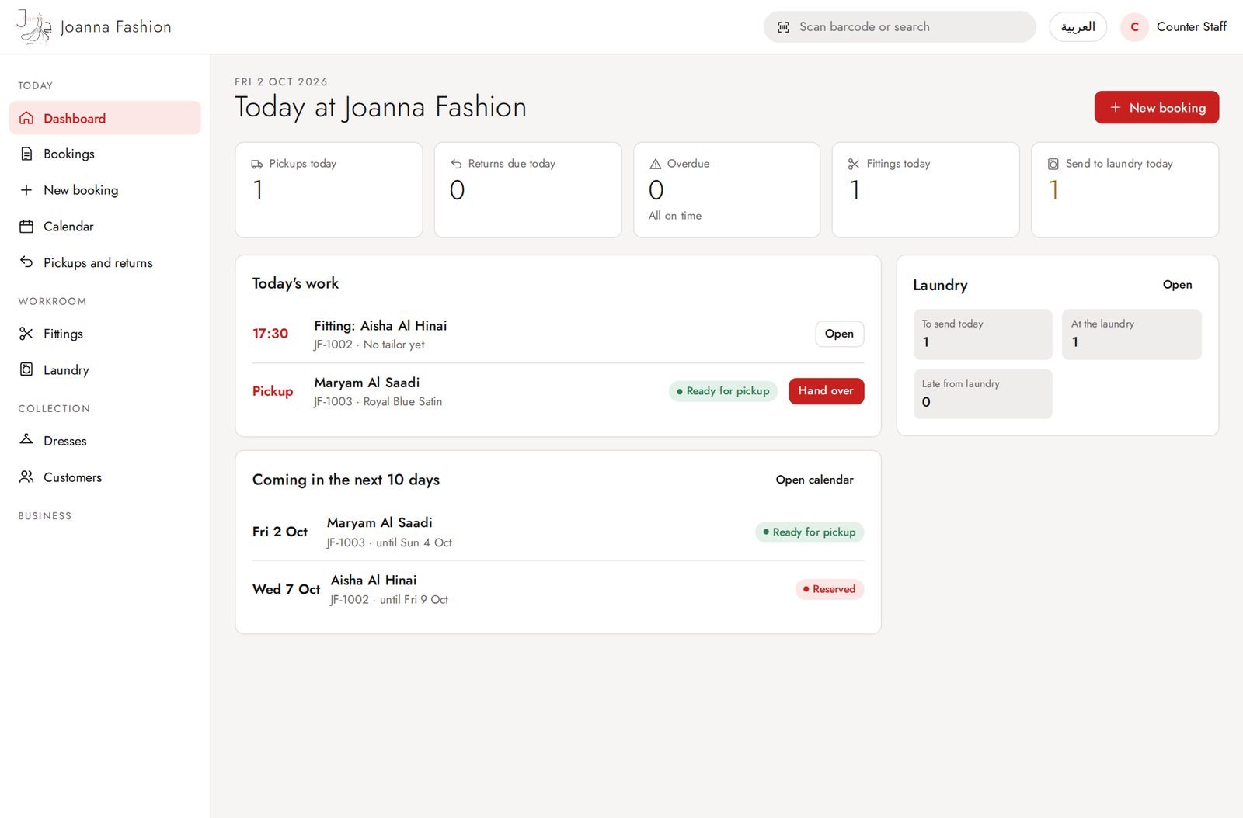
Task: Click the 17:30 fitting time
Action: [x=270, y=334]
